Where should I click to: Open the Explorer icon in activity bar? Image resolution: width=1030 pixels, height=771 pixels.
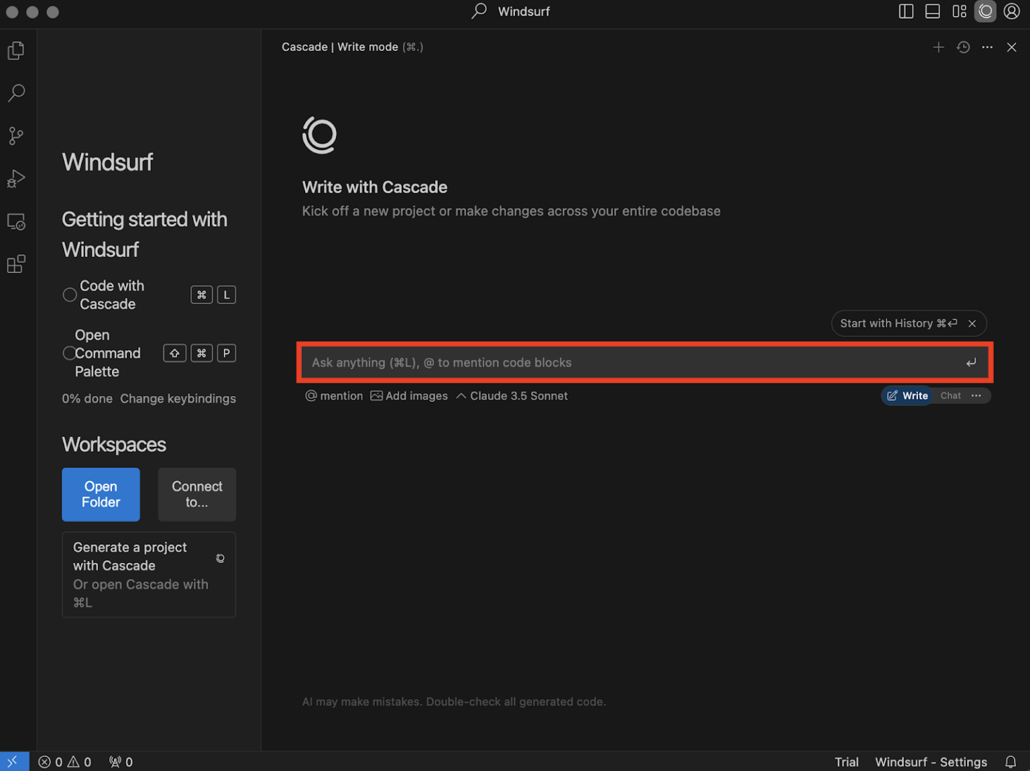pyautogui.click(x=16, y=51)
